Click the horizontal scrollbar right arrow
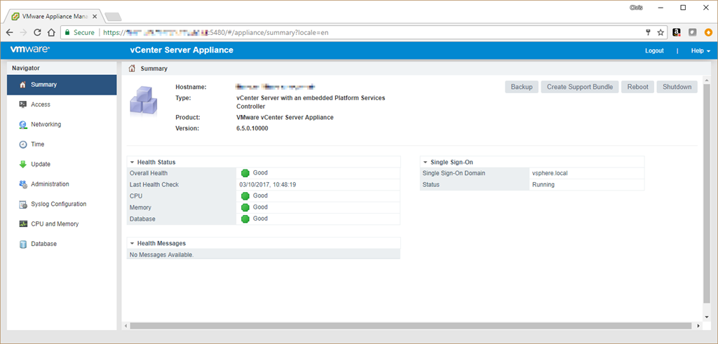The width and height of the screenshot is (718, 344). point(698,326)
